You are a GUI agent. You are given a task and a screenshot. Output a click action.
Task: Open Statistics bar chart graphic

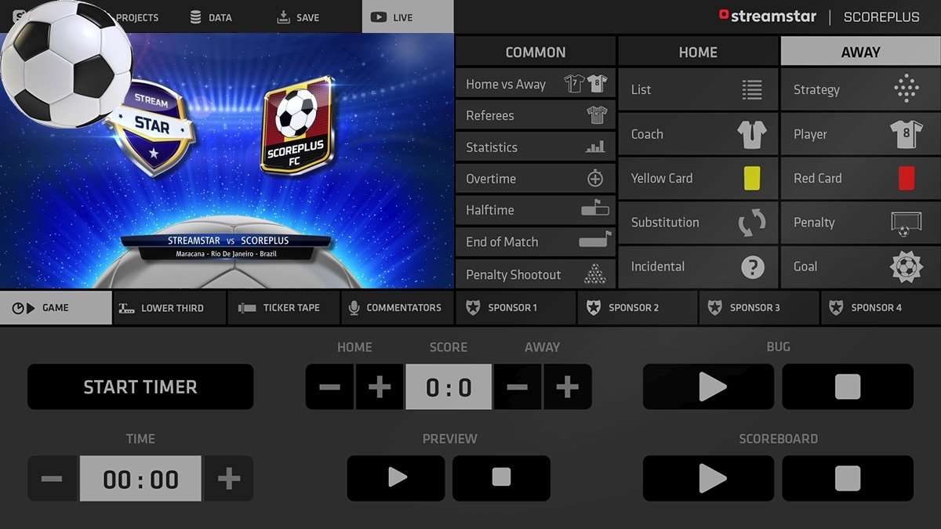click(536, 147)
